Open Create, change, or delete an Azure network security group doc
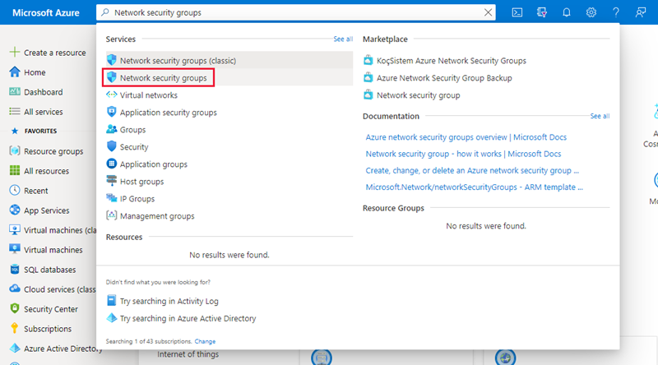Screen dimensions: 658x365 [x=471, y=171]
